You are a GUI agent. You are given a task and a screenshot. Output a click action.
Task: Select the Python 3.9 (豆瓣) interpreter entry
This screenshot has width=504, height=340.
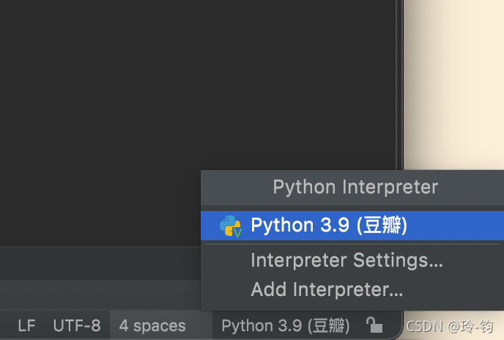[x=328, y=226]
